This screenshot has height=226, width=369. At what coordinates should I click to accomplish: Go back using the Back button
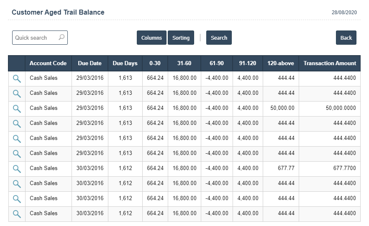346,38
